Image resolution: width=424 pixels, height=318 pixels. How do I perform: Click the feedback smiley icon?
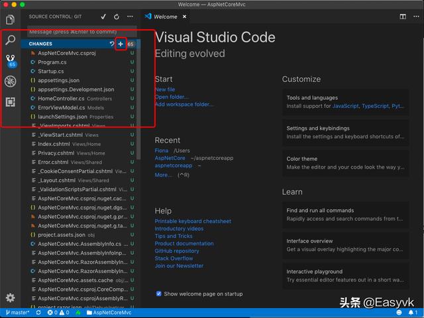pyautogui.click(x=399, y=312)
